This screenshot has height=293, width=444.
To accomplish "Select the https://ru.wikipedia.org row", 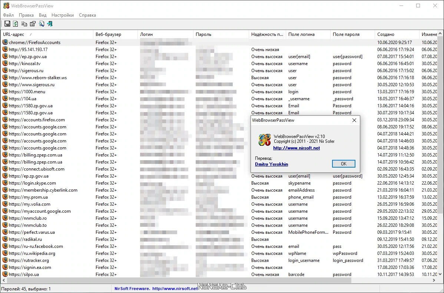I will pyautogui.click(x=219, y=253).
